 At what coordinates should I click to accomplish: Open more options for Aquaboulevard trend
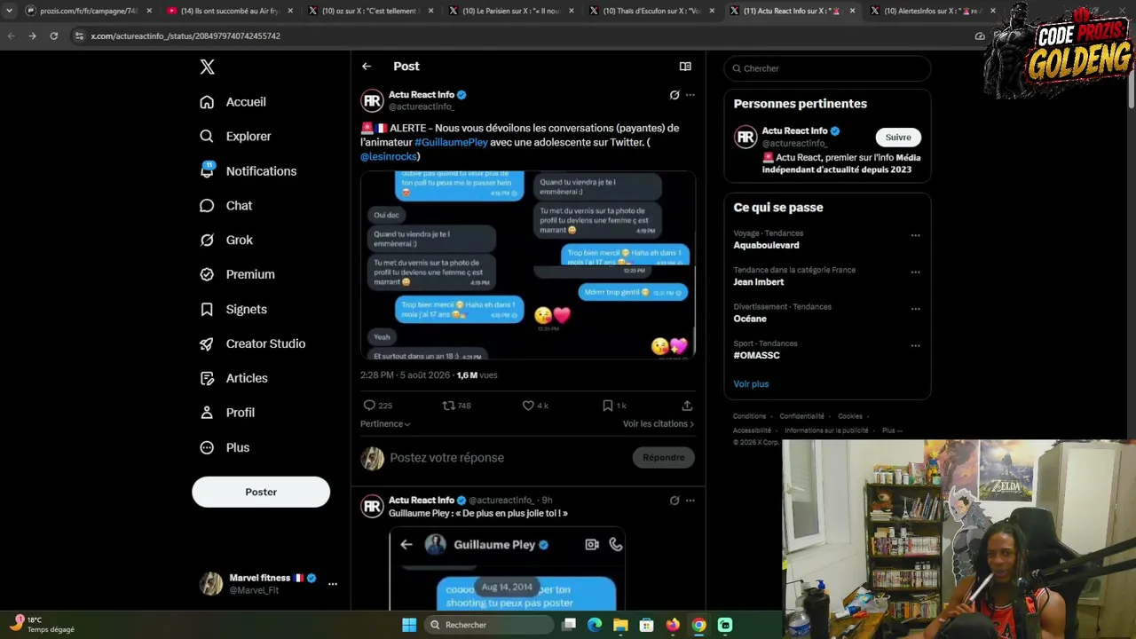pos(915,236)
